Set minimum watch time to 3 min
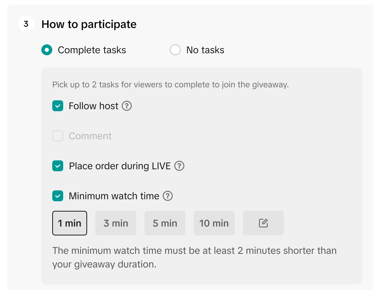This screenshot has width=373, height=290. click(x=116, y=223)
